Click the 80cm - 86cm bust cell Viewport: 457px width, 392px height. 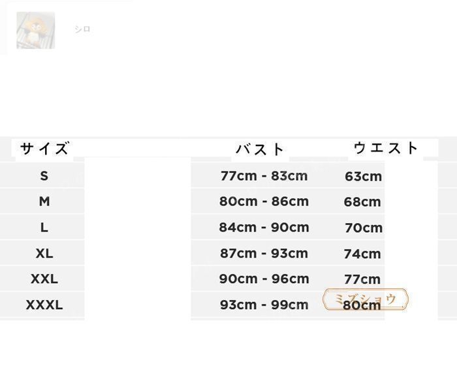[x=264, y=202]
